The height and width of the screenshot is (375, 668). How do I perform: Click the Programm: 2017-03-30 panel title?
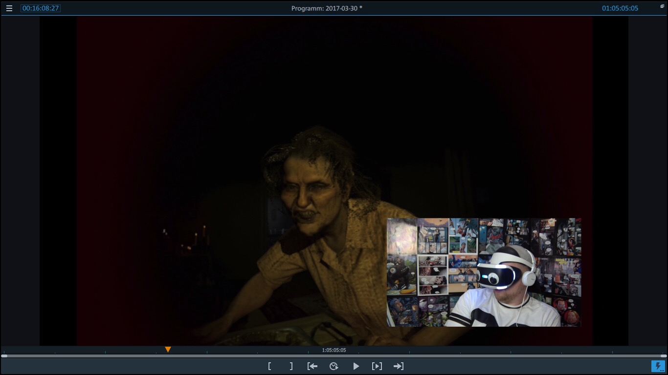click(x=327, y=8)
